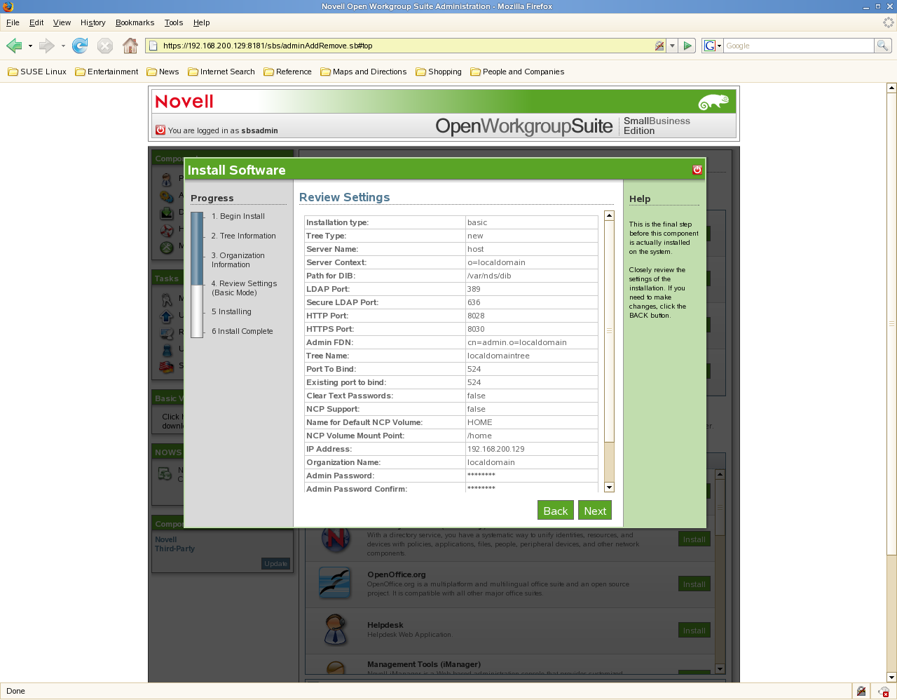Open the View menu
The height and width of the screenshot is (700, 897).
coord(62,22)
